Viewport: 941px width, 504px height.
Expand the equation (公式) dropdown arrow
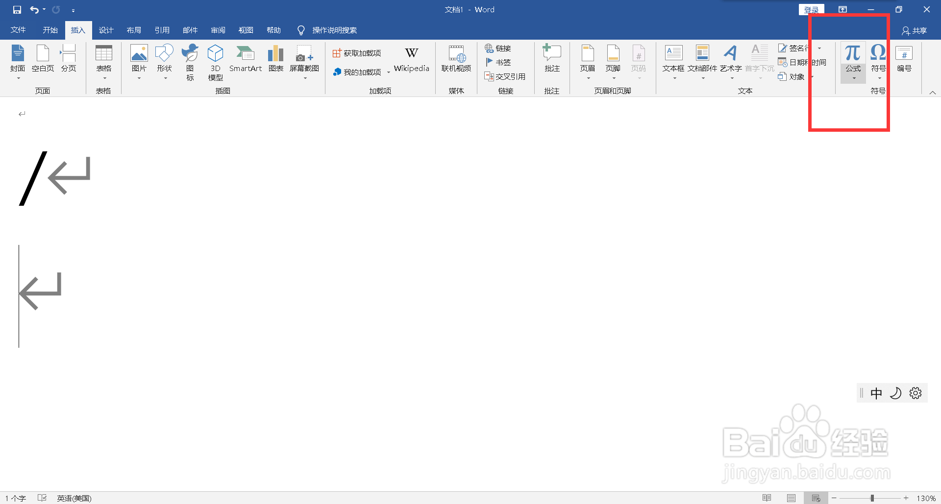854,78
